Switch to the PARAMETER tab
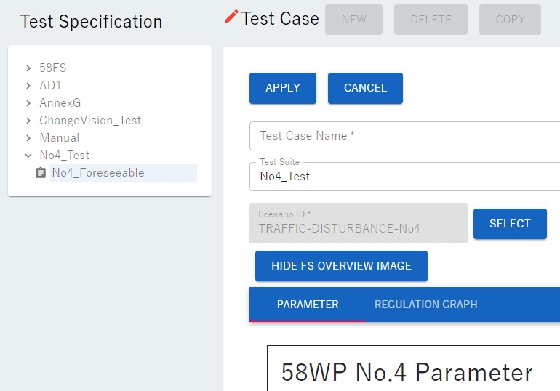The image size is (560, 391). click(308, 305)
